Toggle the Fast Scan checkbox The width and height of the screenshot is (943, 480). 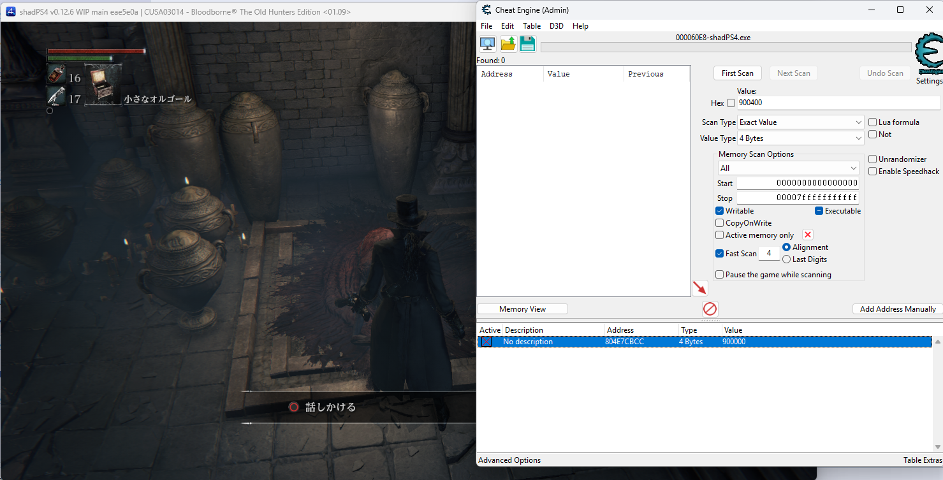pyautogui.click(x=719, y=254)
